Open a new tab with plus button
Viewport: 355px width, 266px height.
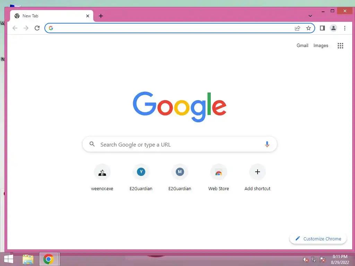tap(101, 16)
